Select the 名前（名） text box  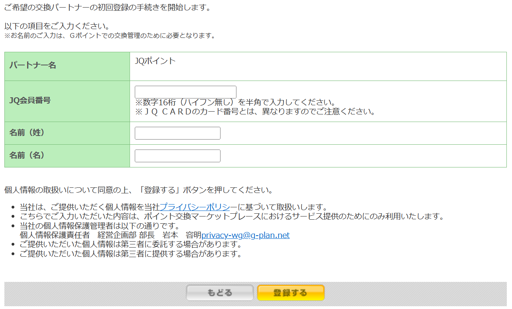(177, 156)
